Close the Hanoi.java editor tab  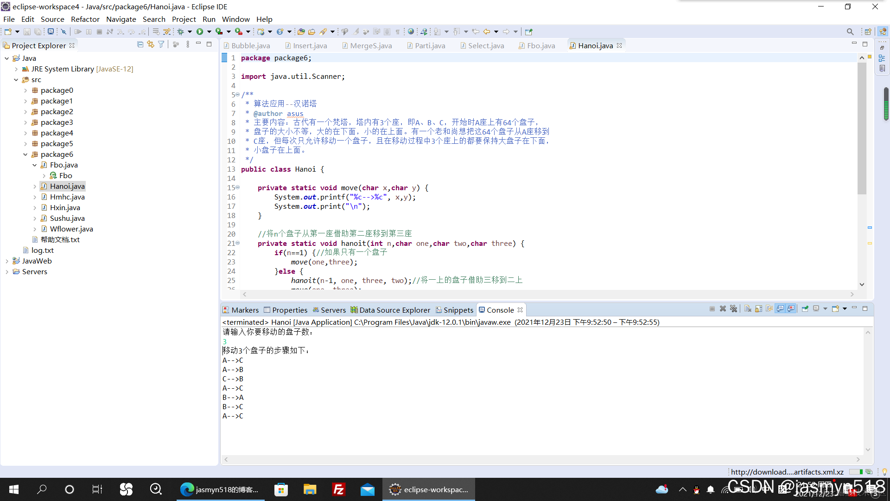click(619, 45)
